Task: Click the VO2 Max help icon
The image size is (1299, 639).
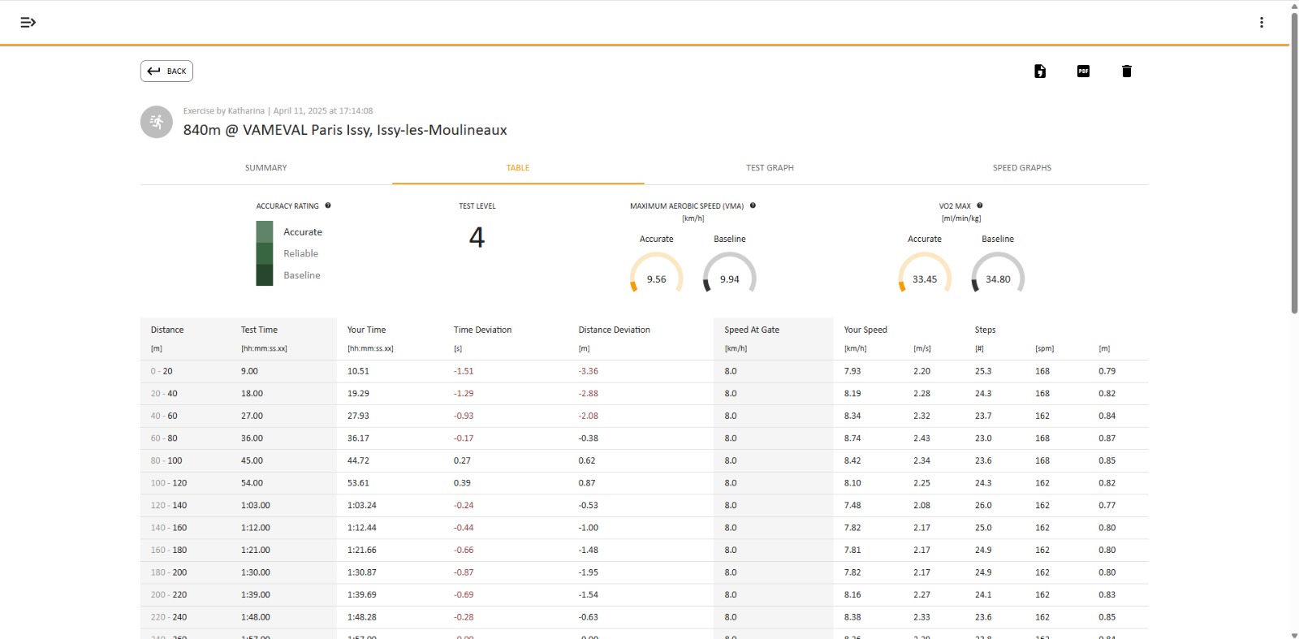Action: click(980, 205)
